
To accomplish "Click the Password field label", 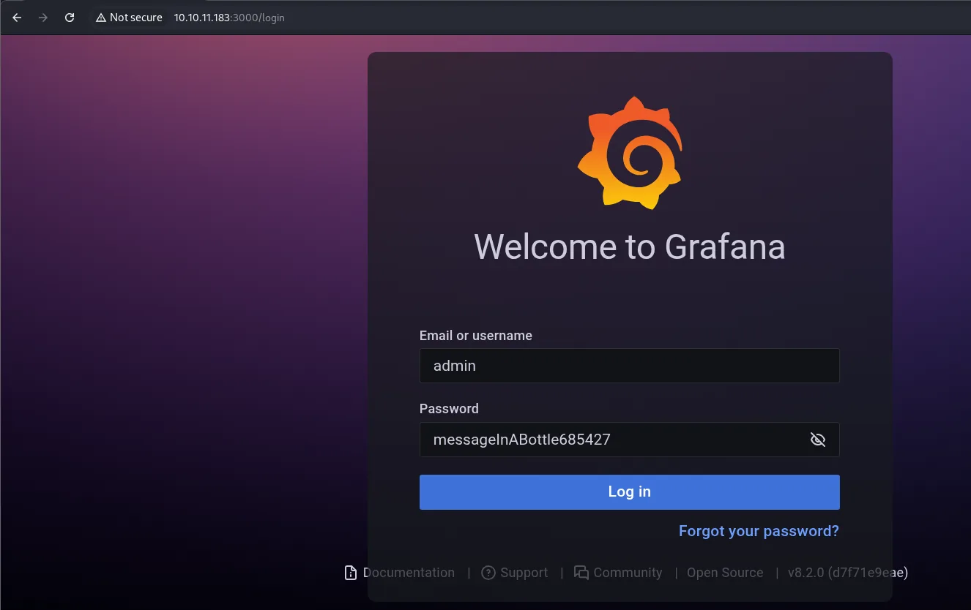I will 449,409.
